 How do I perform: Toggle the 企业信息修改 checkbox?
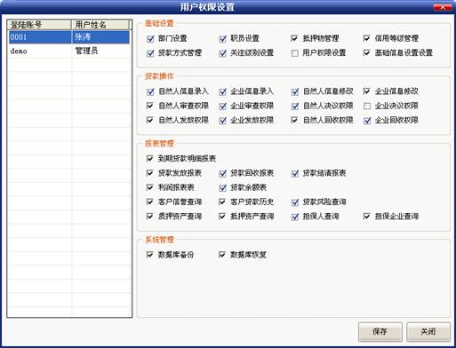coord(367,91)
